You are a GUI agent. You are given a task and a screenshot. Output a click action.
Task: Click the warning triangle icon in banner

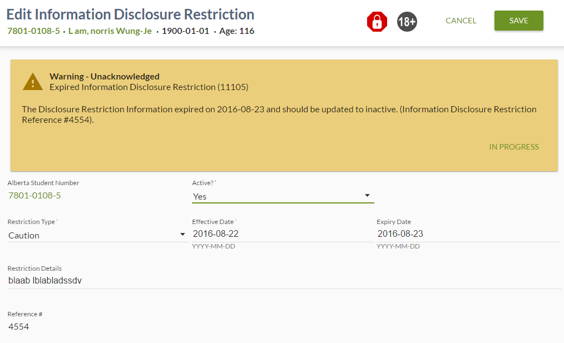[x=33, y=82]
